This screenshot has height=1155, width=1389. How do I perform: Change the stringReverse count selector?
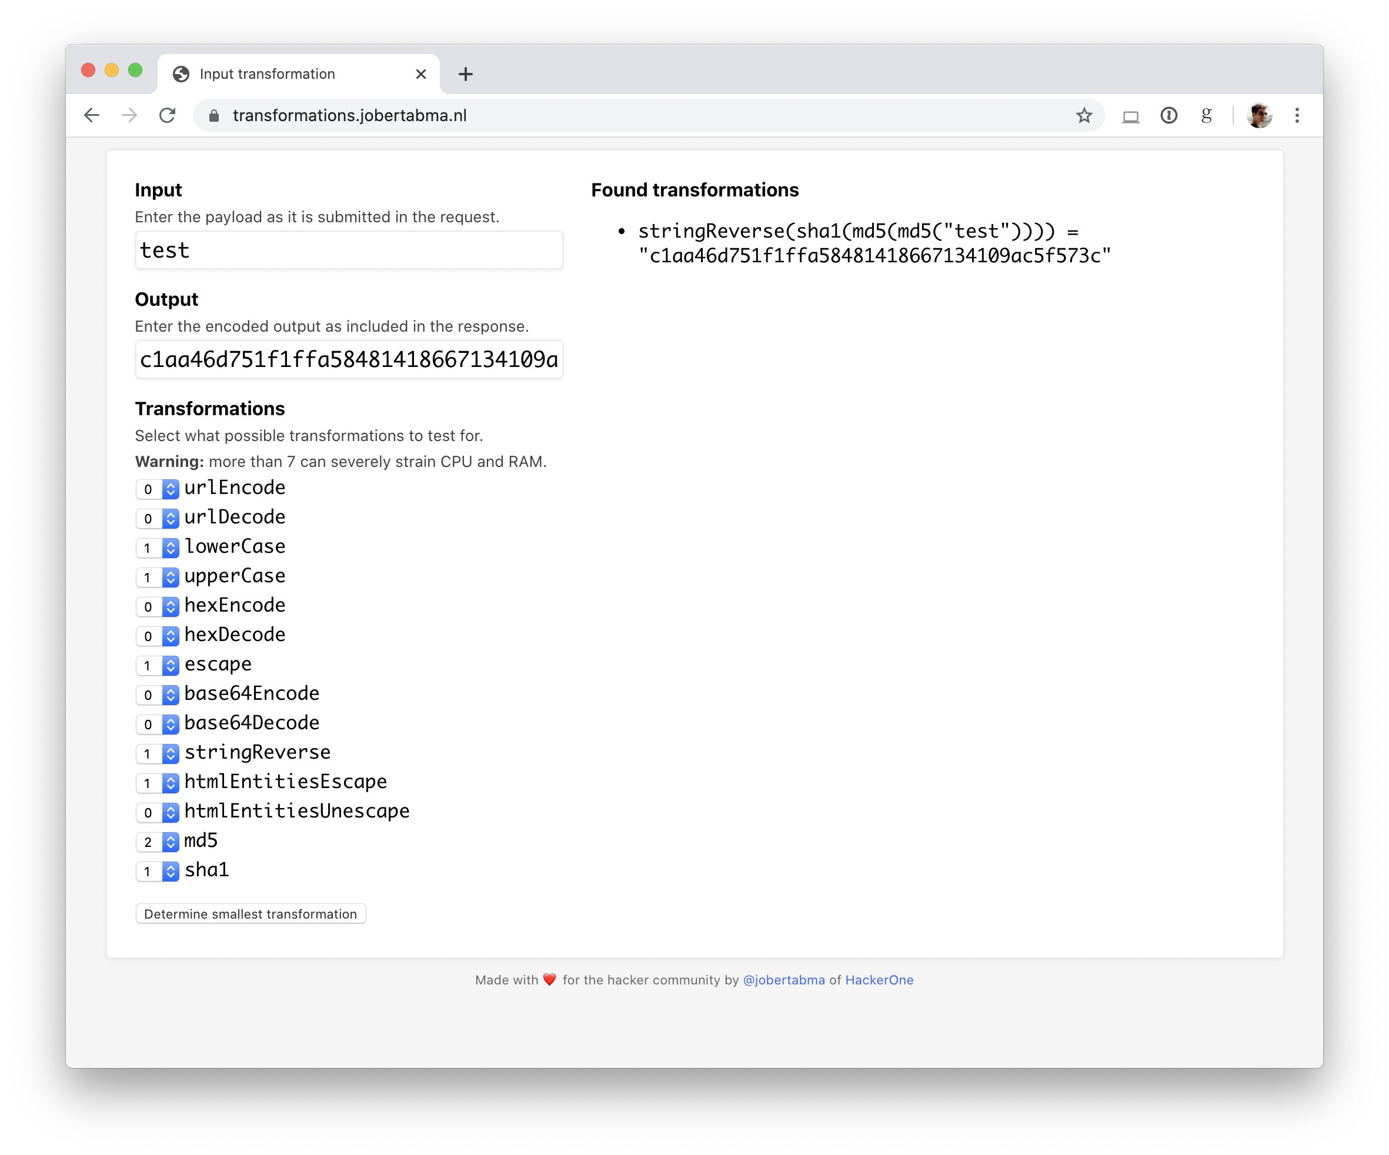coord(158,753)
